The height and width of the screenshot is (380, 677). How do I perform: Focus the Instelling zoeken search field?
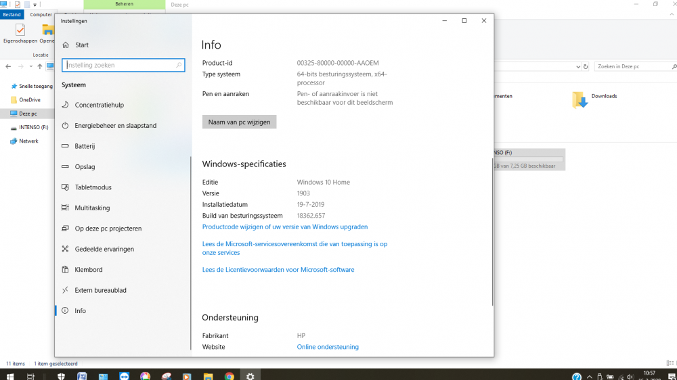click(123, 65)
